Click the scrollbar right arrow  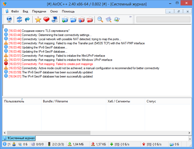[x=189, y=133]
